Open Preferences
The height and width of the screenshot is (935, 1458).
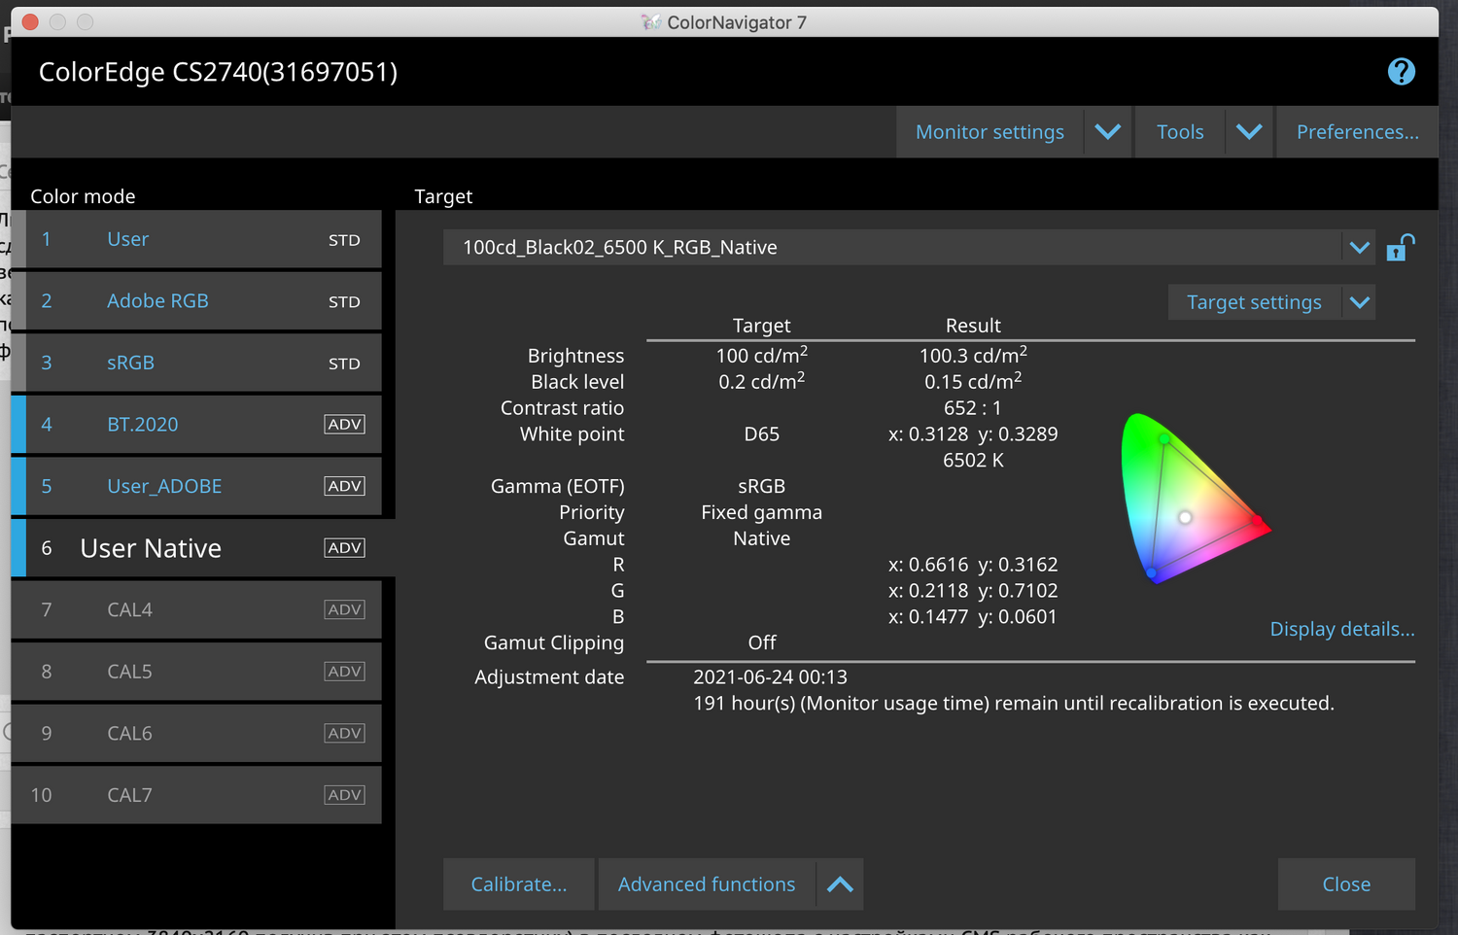click(x=1357, y=132)
